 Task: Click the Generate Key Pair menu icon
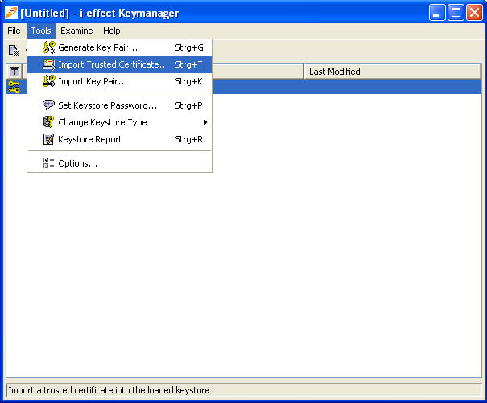pos(48,47)
